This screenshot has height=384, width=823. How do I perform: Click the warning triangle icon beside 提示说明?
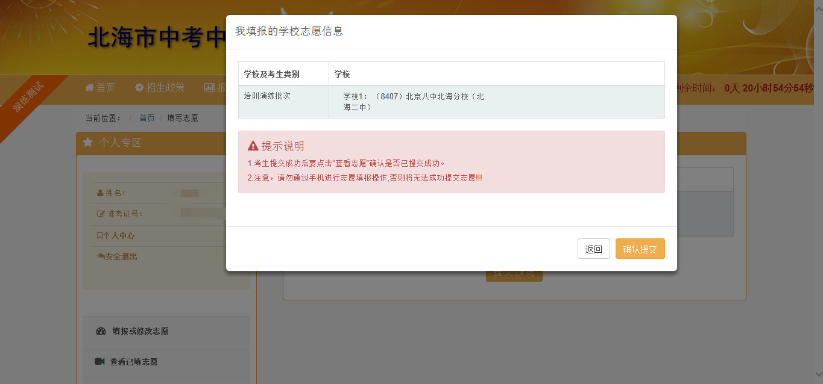click(x=253, y=146)
